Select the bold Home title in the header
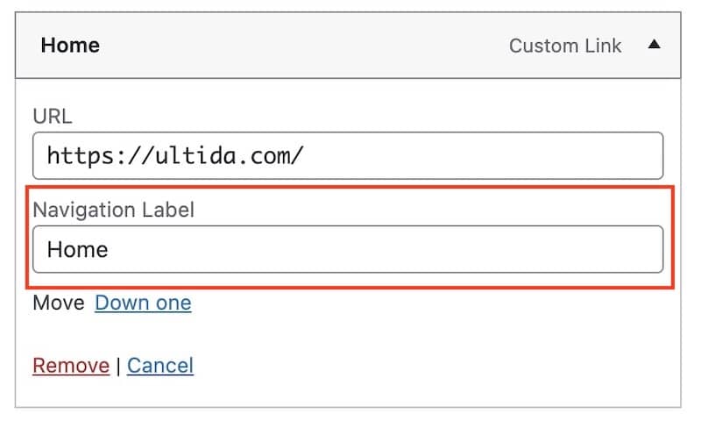The height and width of the screenshot is (421, 701). coord(70,46)
